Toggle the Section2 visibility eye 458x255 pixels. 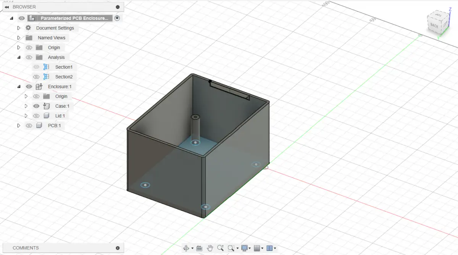click(x=36, y=77)
